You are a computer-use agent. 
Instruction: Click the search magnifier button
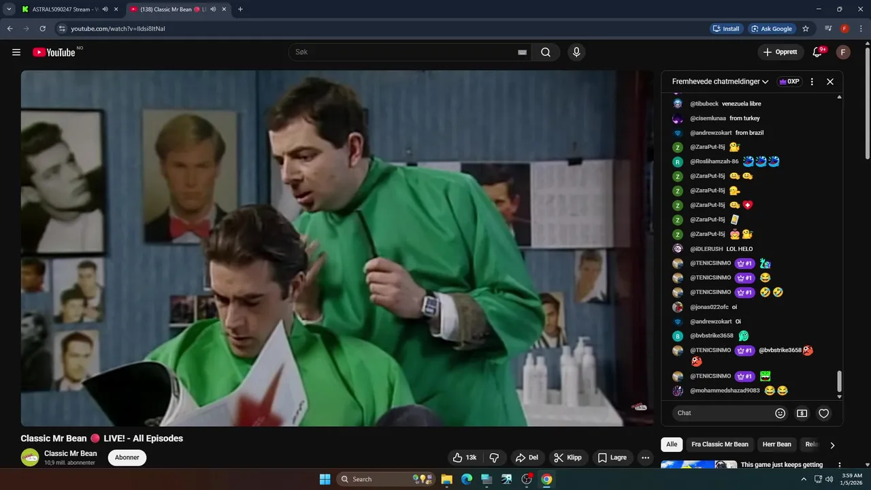[x=546, y=52]
